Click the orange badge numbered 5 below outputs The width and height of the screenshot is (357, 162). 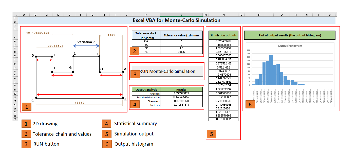(212, 134)
